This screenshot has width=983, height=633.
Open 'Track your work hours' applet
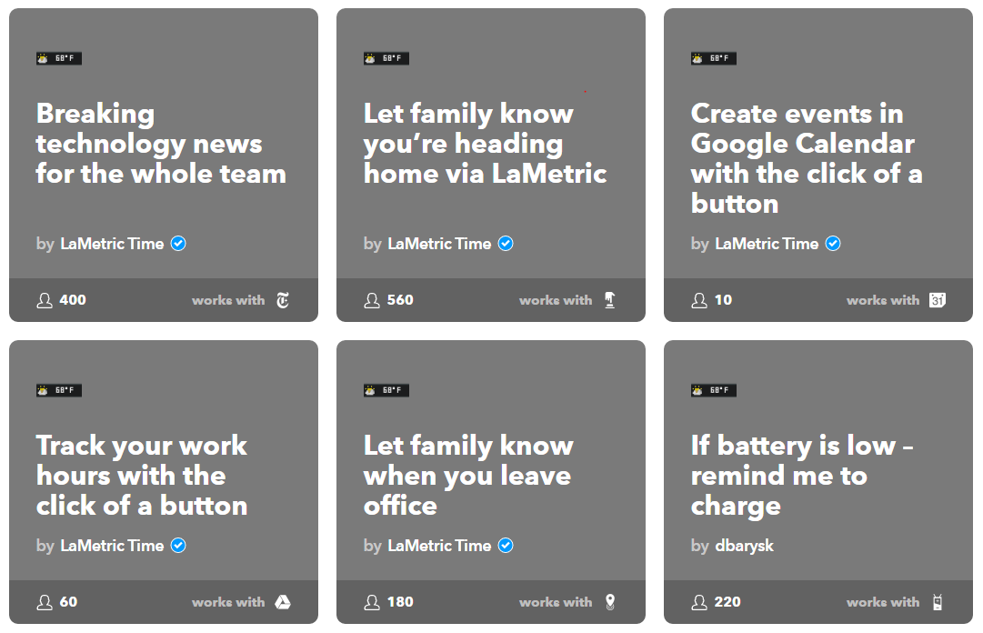coord(142,476)
